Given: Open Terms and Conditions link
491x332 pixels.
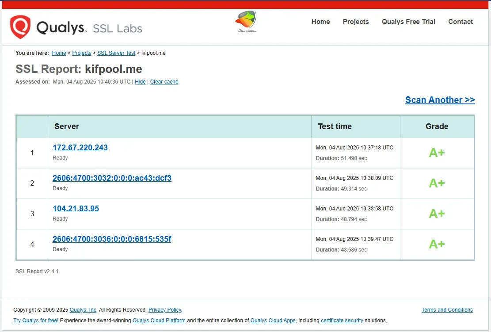Looking at the screenshot, I should [447, 310].
